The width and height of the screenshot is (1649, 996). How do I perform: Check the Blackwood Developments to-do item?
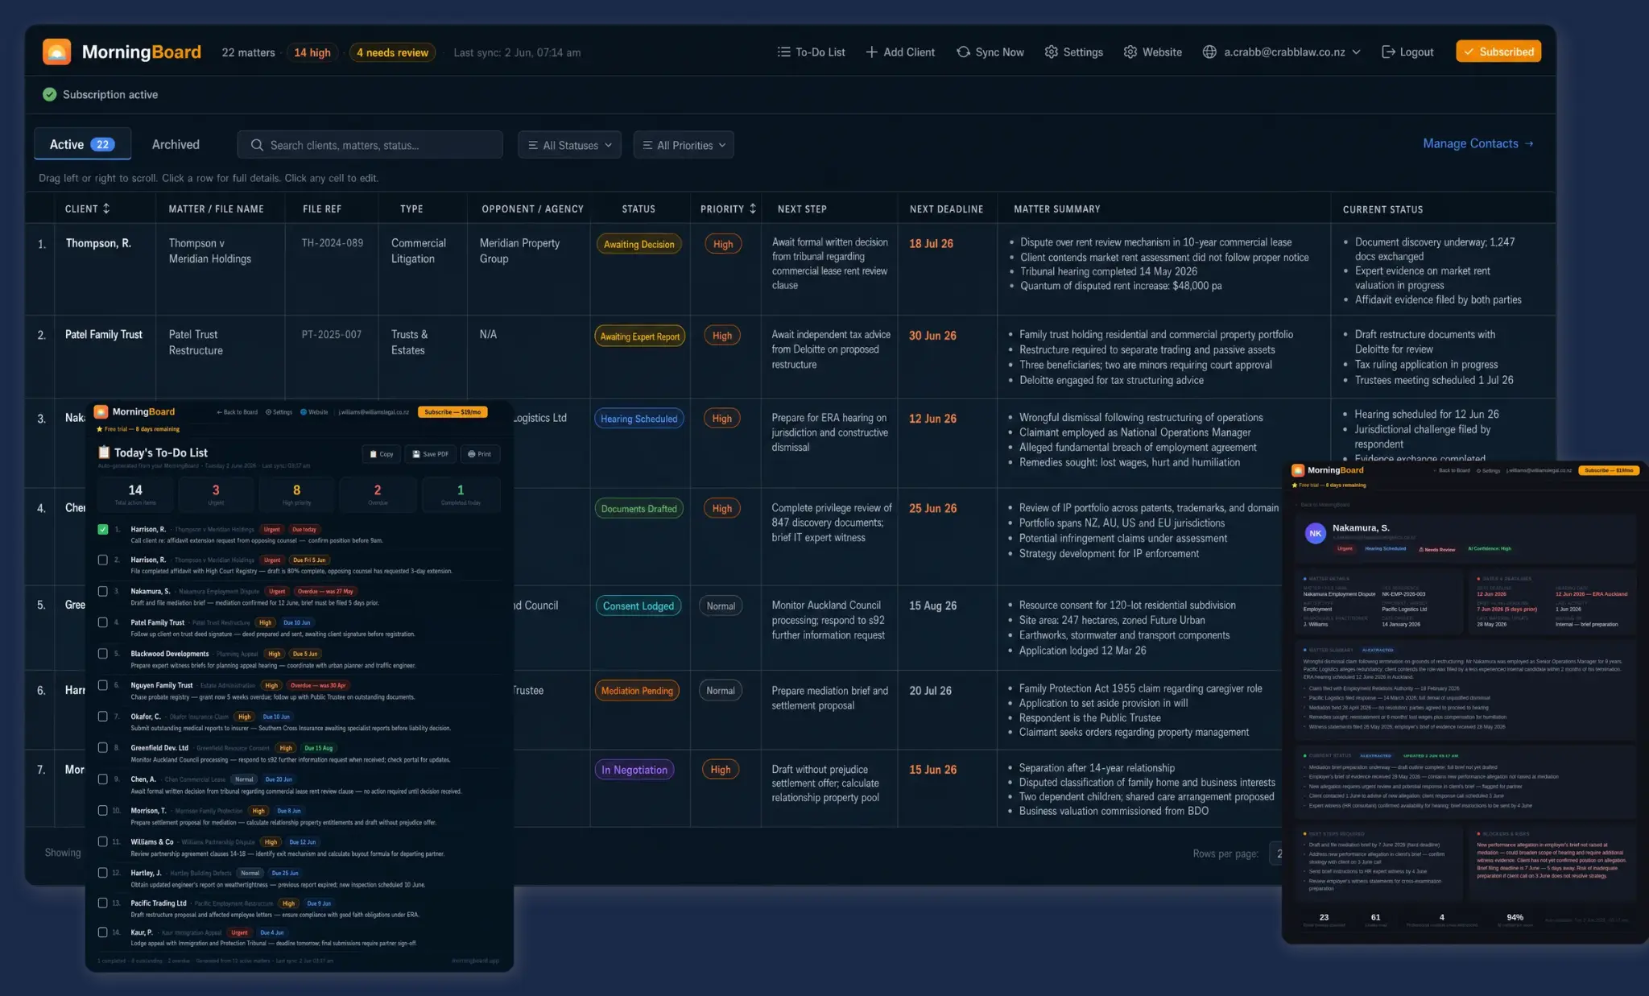102,654
